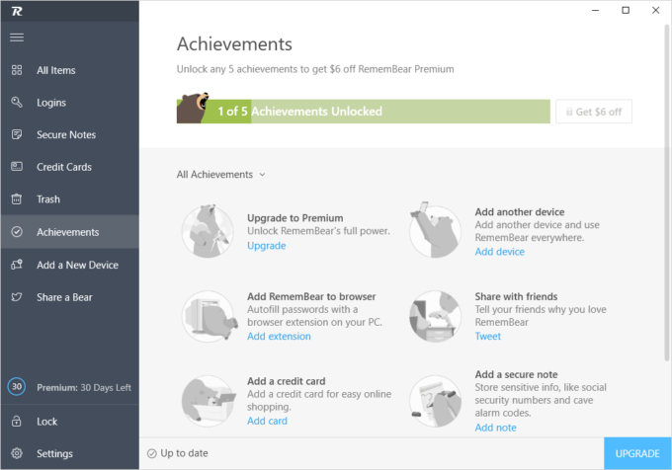The image size is (672, 470).
Task: Open the All Items grid icon
Action: coord(17,70)
